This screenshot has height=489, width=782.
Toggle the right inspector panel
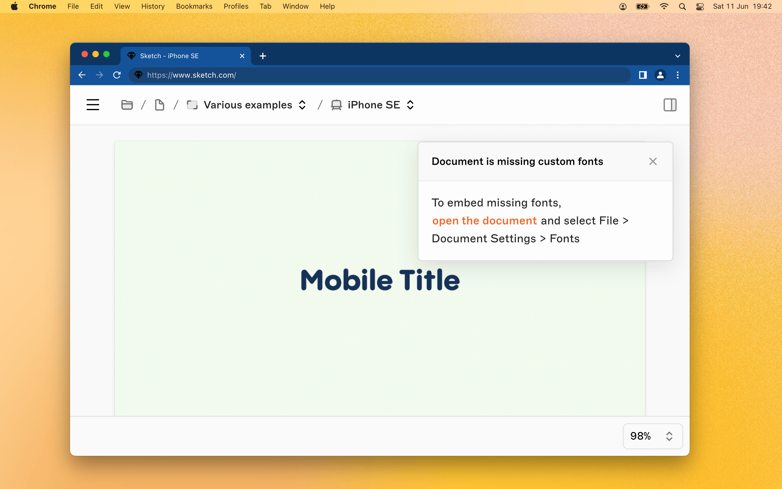[x=670, y=105]
